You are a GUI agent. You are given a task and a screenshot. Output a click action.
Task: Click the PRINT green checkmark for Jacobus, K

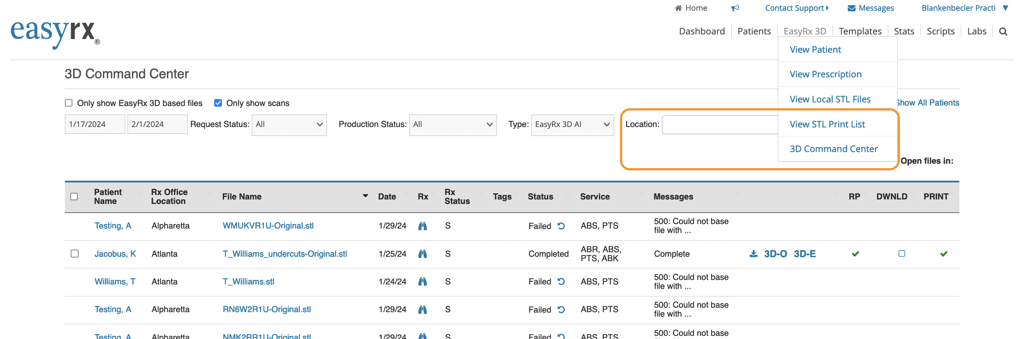click(x=944, y=254)
